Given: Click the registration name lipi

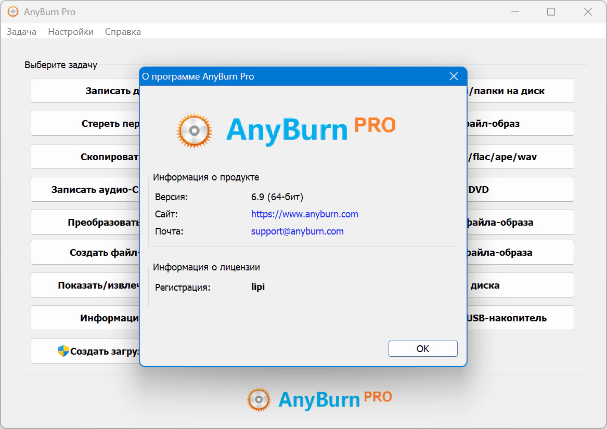Looking at the screenshot, I should coord(258,287).
